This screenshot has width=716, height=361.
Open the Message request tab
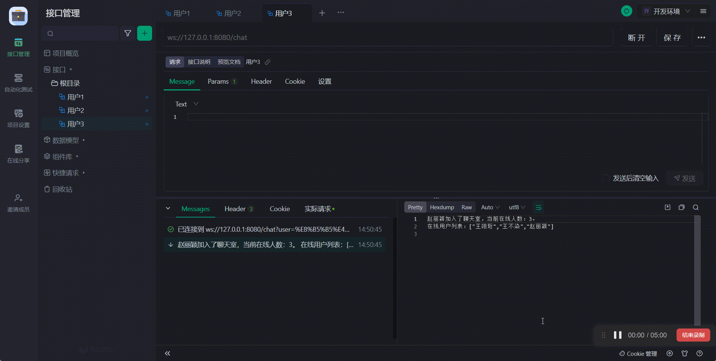pyautogui.click(x=182, y=81)
